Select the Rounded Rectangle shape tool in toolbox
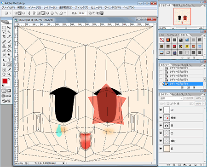 [x=9, y=64]
